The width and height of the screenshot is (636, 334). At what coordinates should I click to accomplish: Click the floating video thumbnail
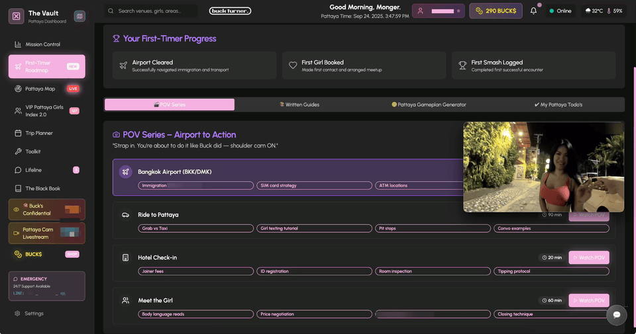click(543, 167)
